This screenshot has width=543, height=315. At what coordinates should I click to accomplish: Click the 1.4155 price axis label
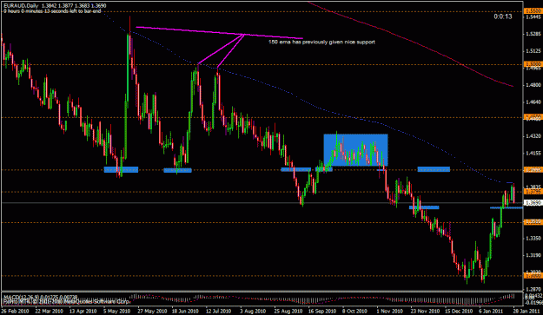pyautogui.click(x=533, y=153)
